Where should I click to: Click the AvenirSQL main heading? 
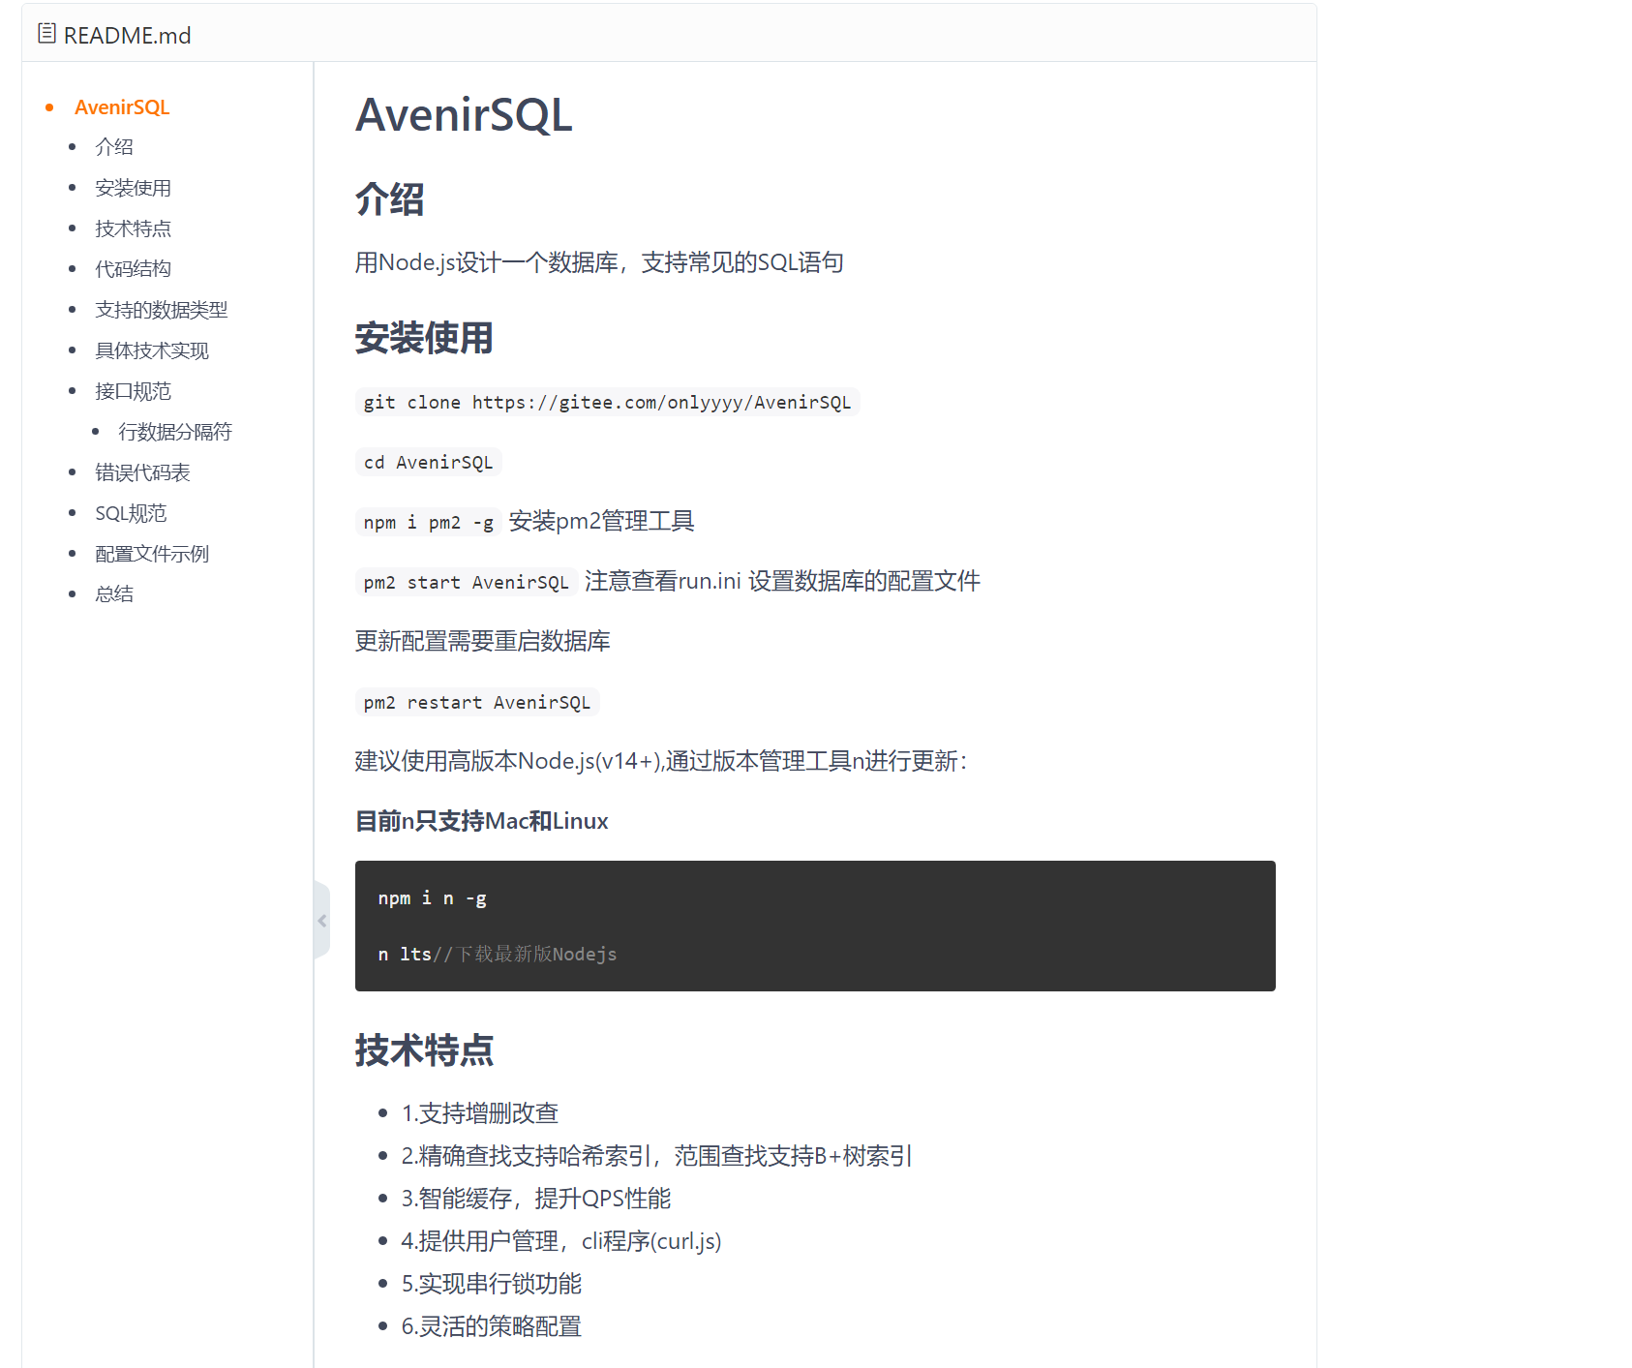464,115
